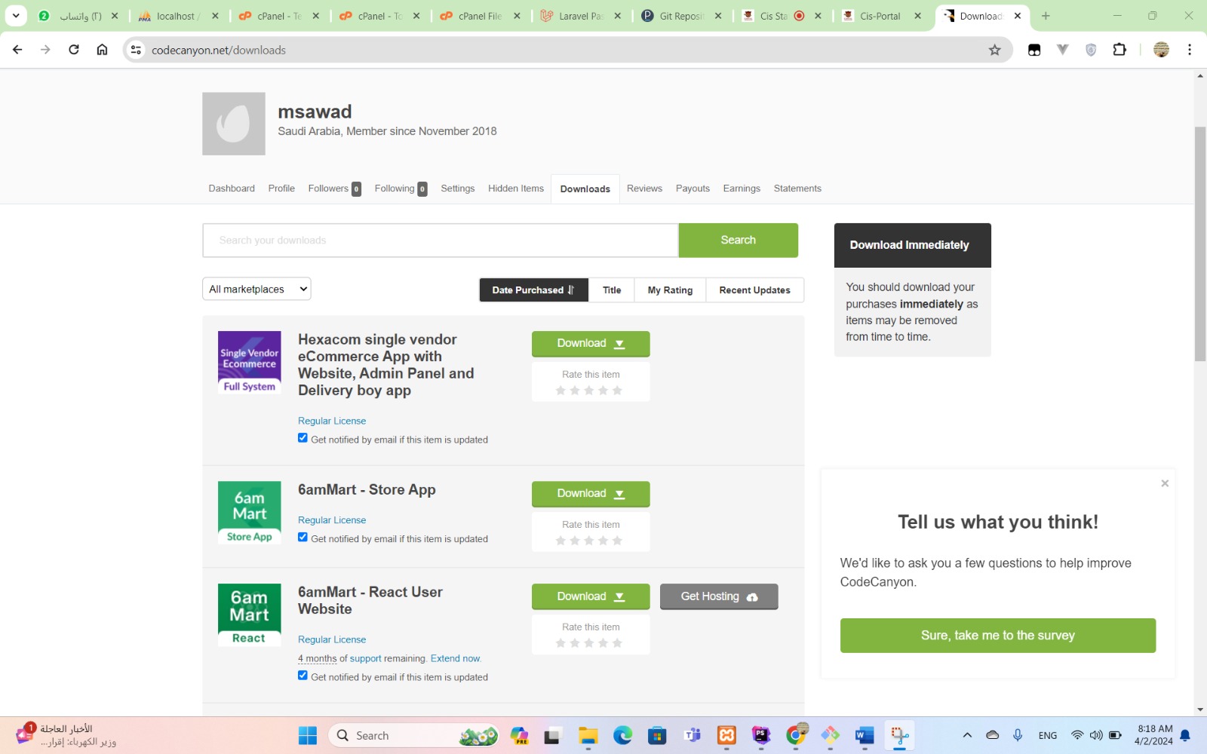The image size is (1207, 754).
Task: Disable email notification for 6amMart React Website
Action: [303, 676]
